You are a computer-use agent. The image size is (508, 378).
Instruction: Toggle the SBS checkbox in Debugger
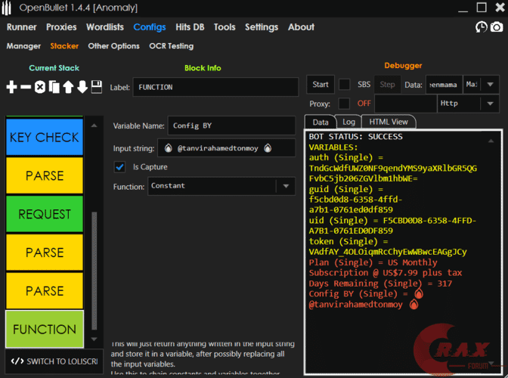[x=344, y=85]
